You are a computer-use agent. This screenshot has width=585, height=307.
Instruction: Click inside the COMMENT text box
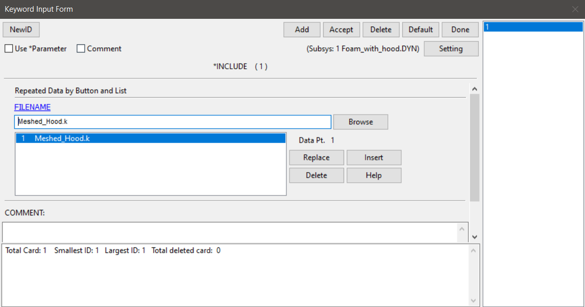[230, 232]
